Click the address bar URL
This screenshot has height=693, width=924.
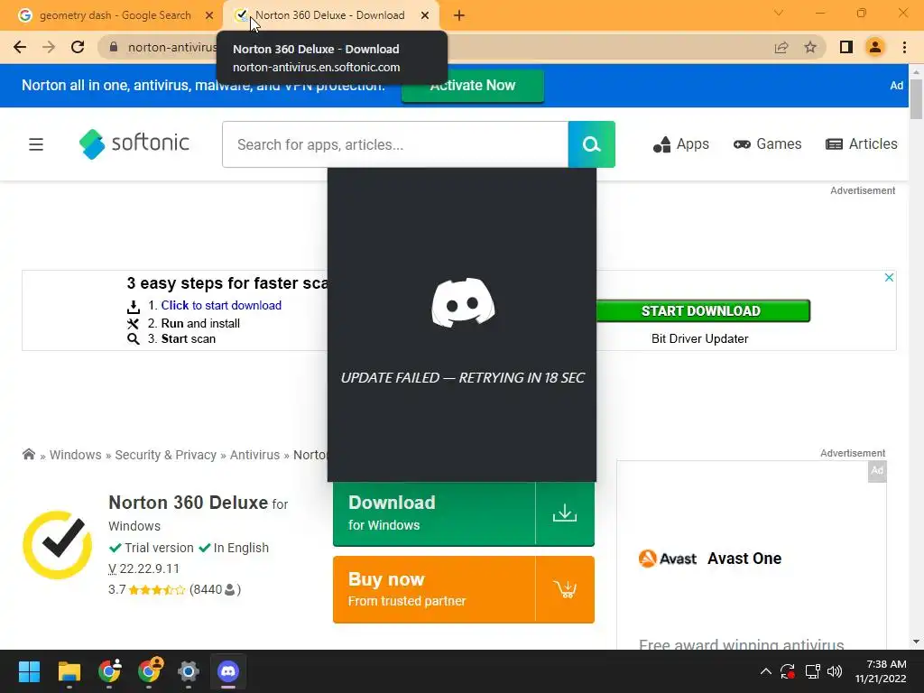[172, 47]
